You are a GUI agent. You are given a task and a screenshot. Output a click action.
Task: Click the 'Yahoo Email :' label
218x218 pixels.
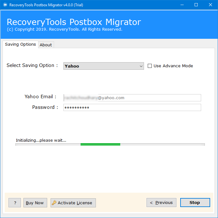click(x=40, y=96)
